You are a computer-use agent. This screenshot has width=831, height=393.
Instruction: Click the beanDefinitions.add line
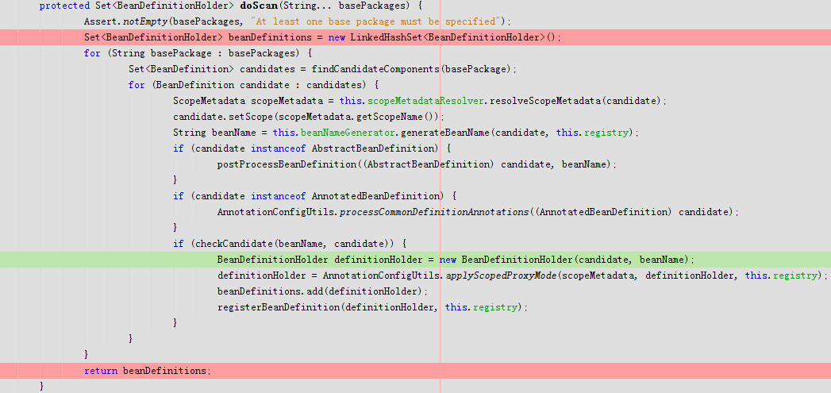[321, 291]
